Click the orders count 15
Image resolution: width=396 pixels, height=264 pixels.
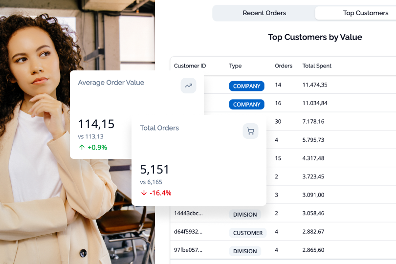[x=278, y=158]
